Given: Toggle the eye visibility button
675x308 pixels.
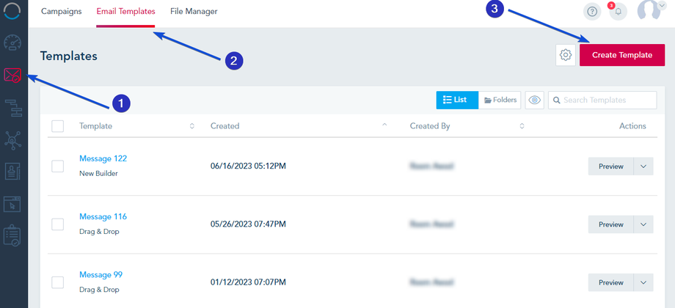Looking at the screenshot, I should (x=535, y=100).
